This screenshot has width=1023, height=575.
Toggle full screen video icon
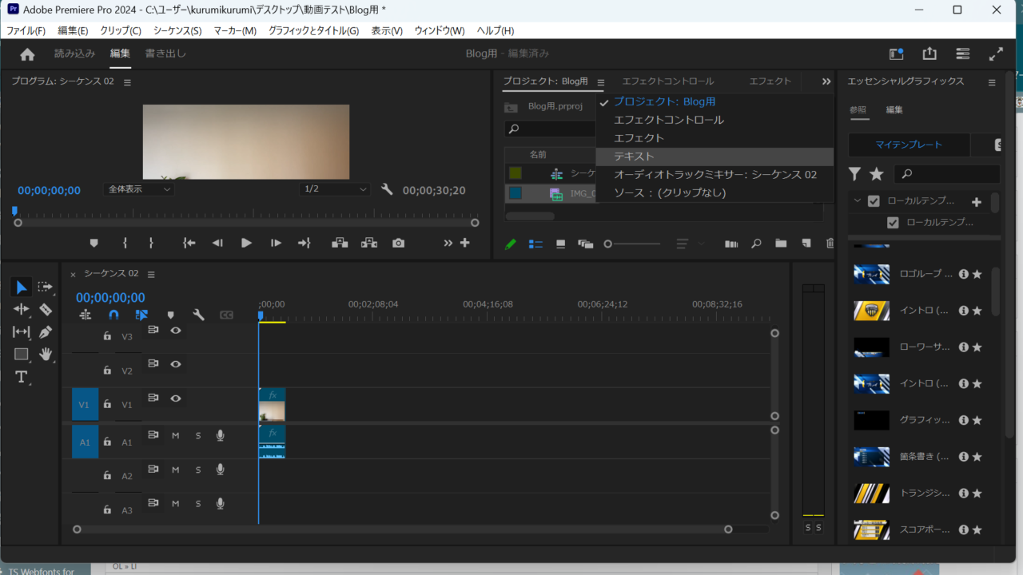point(996,54)
